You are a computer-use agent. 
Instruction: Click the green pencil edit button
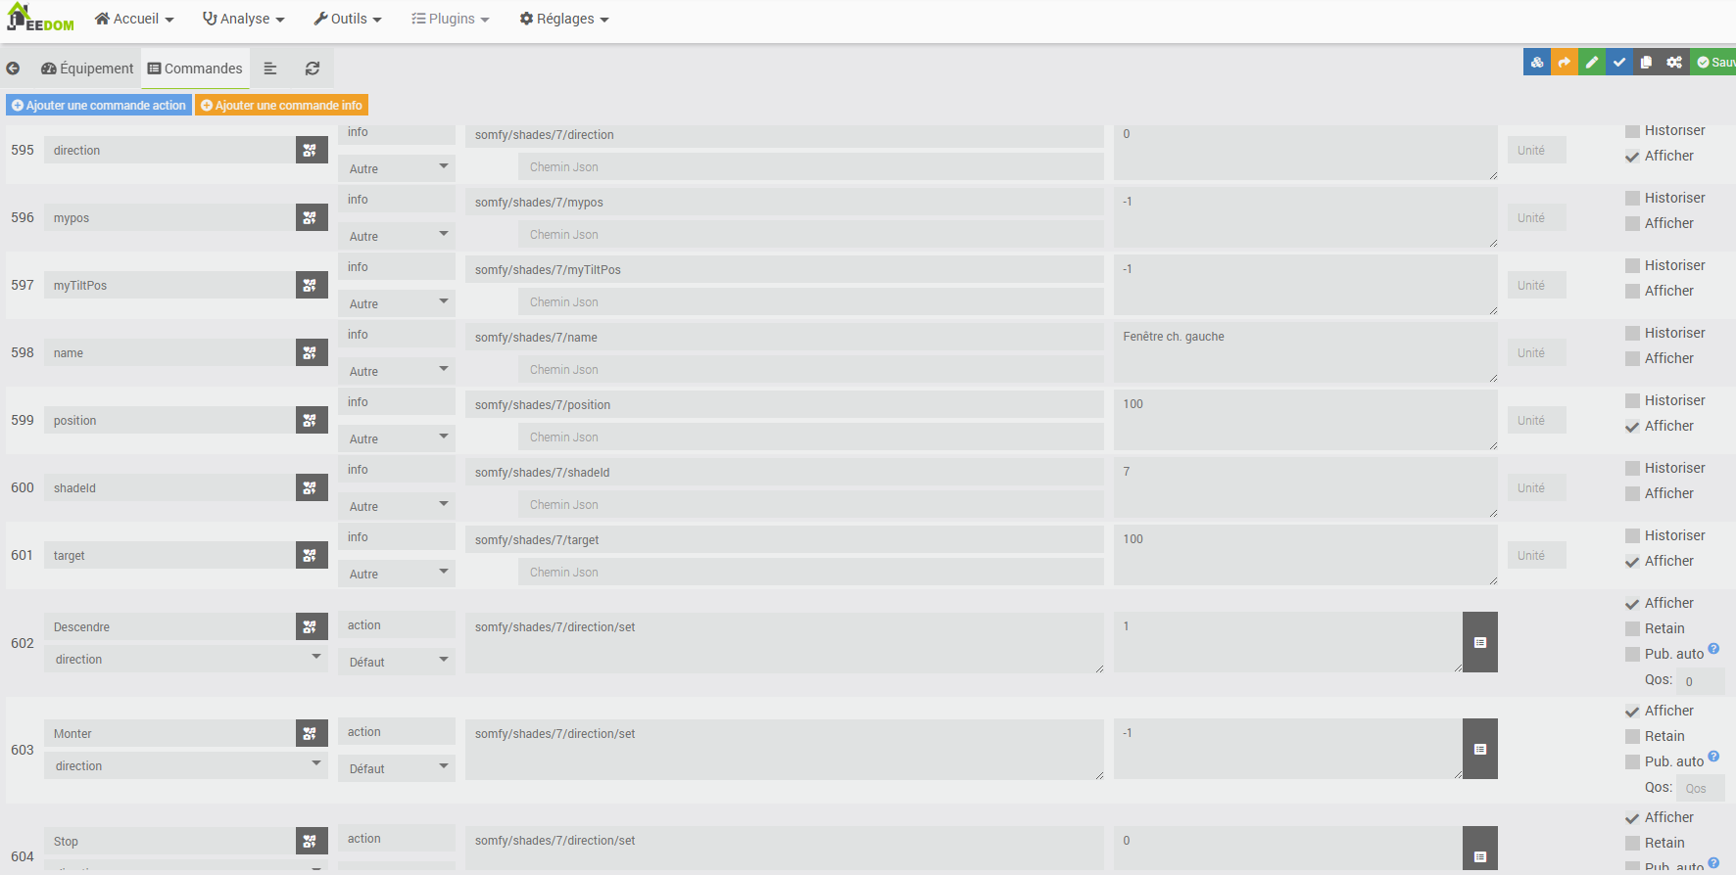point(1592,63)
